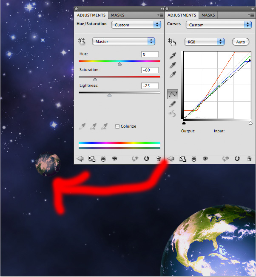The width and height of the screenshot is (256, 277).
Task: Delete the Curves adjustment layer
Action: coord(249,159)
